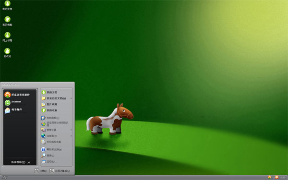Open the 网上邻居 desktop icon
The image size is (288, 180).
7,37
